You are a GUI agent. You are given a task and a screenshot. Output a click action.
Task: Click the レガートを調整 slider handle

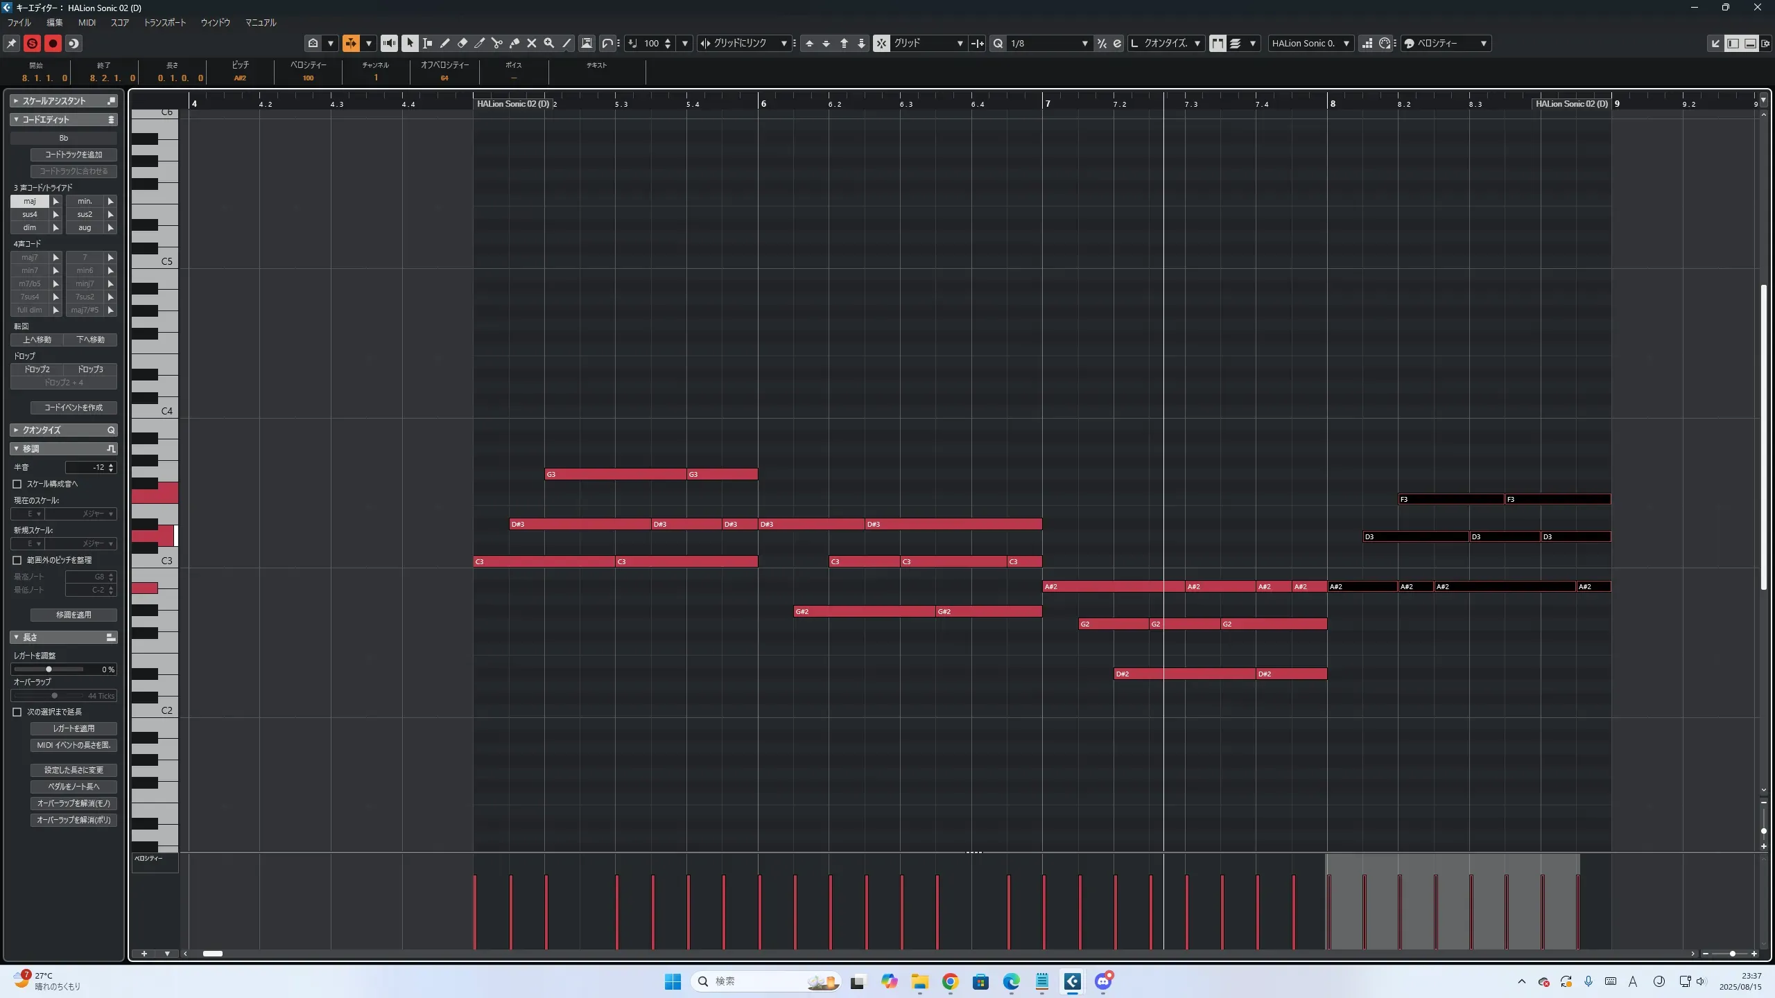49,669
